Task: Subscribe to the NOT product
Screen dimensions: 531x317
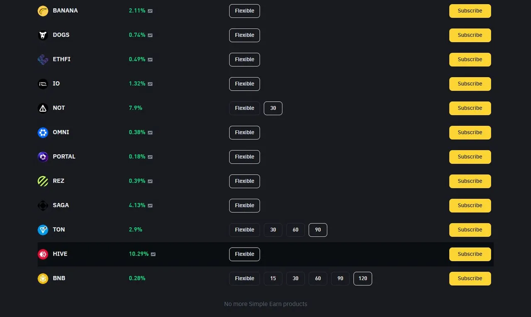Action: pyautogui.click(x=470, y=108)
